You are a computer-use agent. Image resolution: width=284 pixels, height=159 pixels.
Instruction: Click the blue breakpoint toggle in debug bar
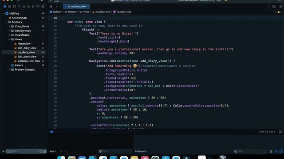[x=51, y=132]
